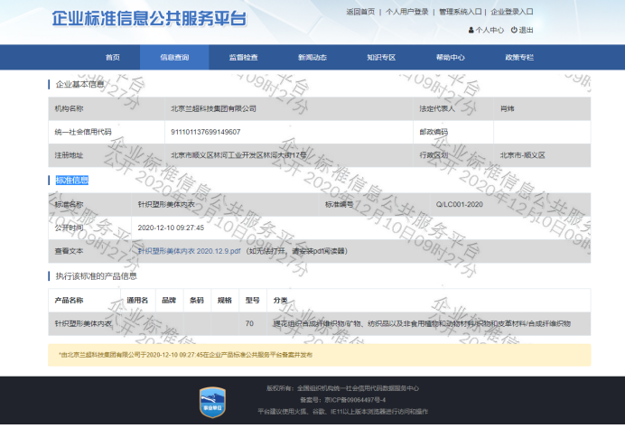
Task: Open the 针织塑形美体内衣 2020.12.9.pdf link
Action: point(189,251)
